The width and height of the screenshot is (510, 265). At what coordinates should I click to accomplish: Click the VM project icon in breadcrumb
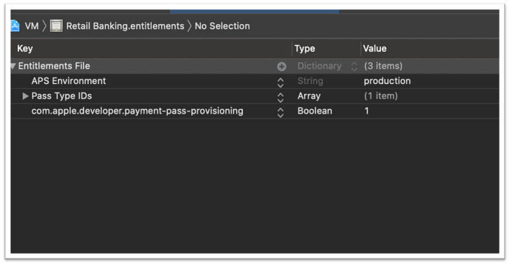[x=15, y=26]
